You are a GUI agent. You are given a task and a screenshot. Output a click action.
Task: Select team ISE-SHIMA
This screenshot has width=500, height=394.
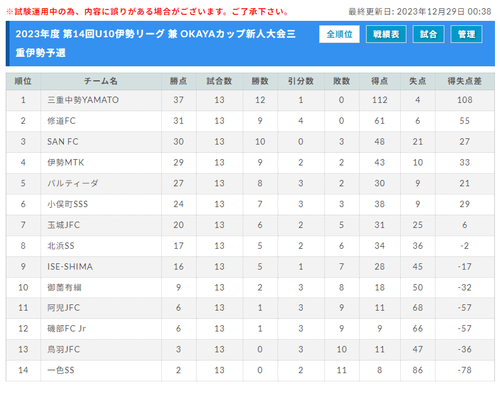(70, 266)
